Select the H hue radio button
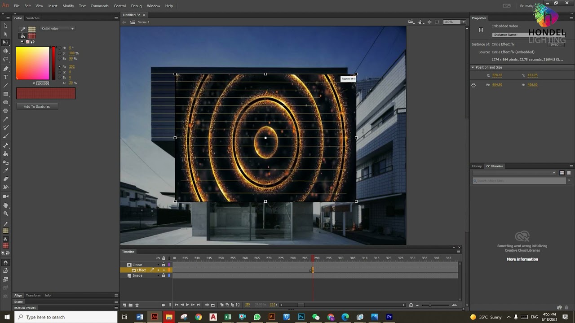The width and height of the screenshot is (575, 323). click(x=60, y=48)
